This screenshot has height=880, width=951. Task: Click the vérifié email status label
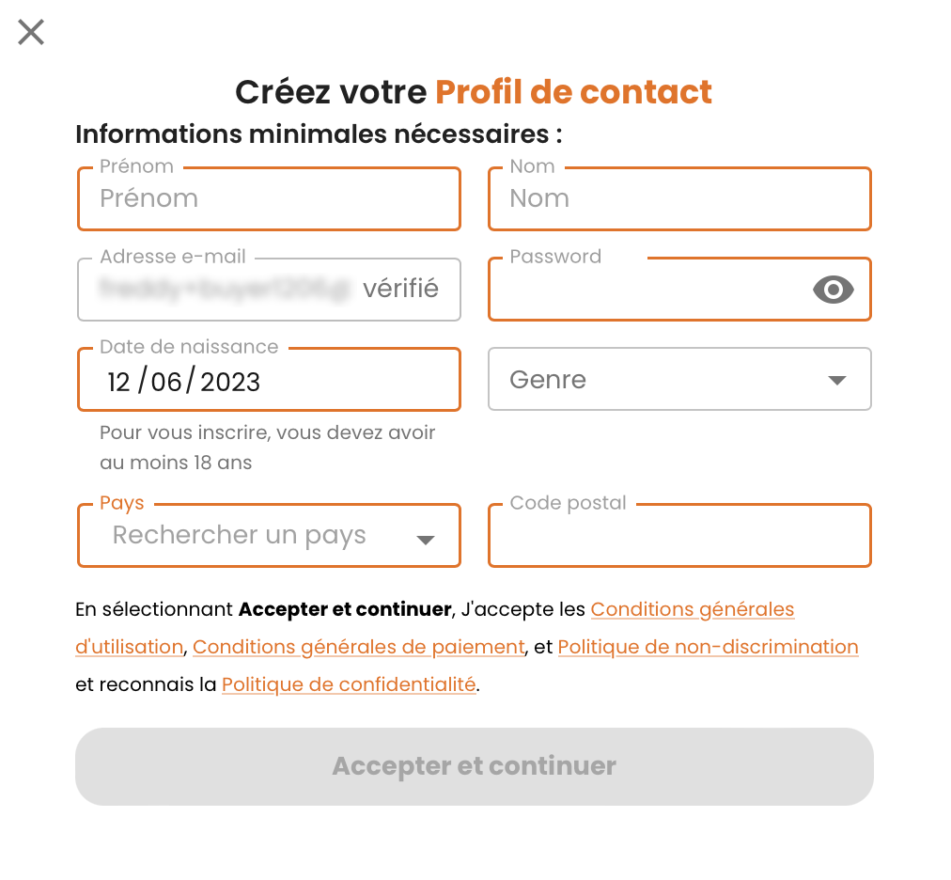coord(401,289)
